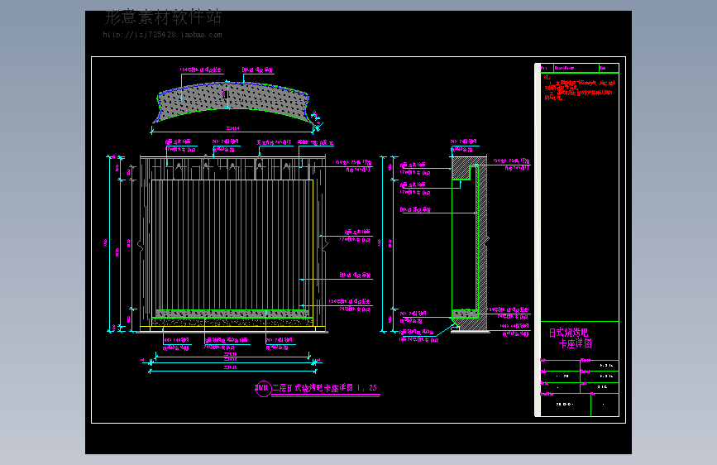Click the pink title block text 日式烧烤吧 卡座详图
Viewport: 717px width, 465px height.
[571, 338]
